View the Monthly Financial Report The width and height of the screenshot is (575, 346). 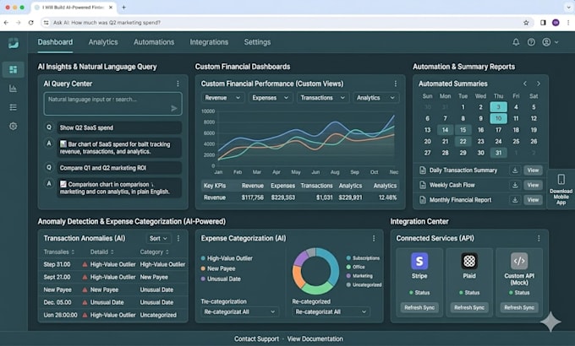pyautogui.click(x=533, y=200)
